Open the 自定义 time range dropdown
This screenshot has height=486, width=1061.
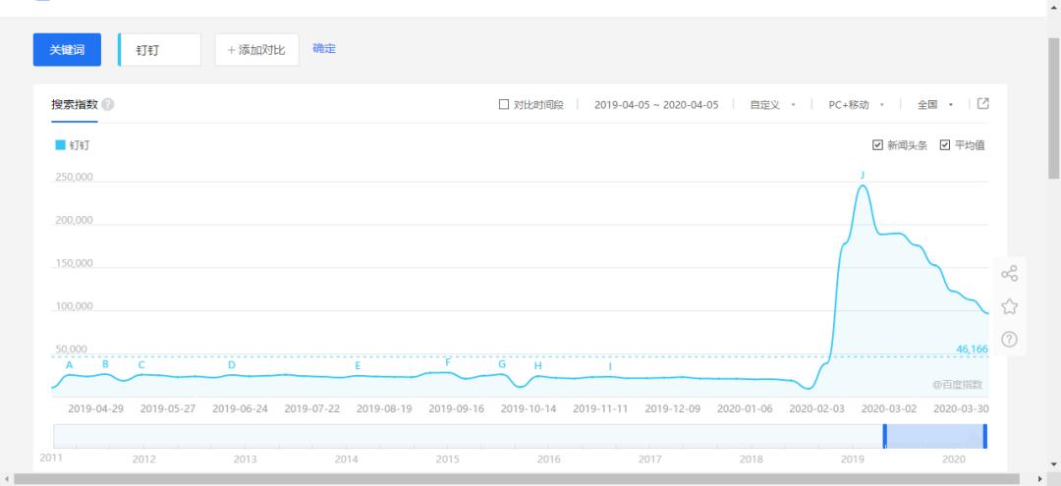[772, 105]
